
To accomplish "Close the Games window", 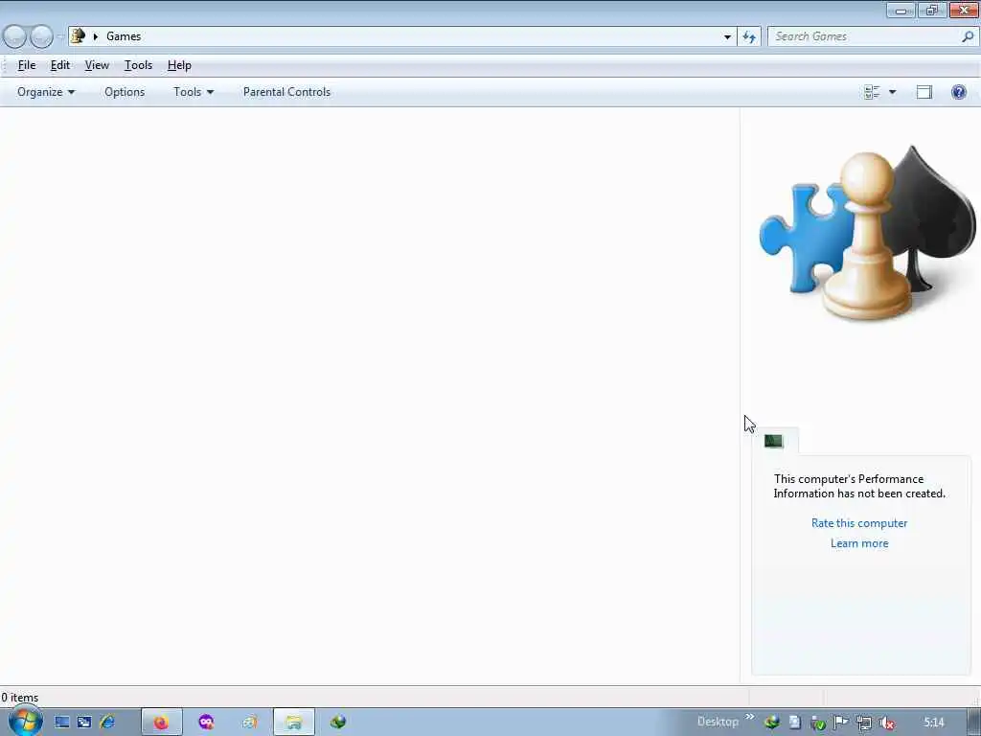I will (x=964, y=10).
